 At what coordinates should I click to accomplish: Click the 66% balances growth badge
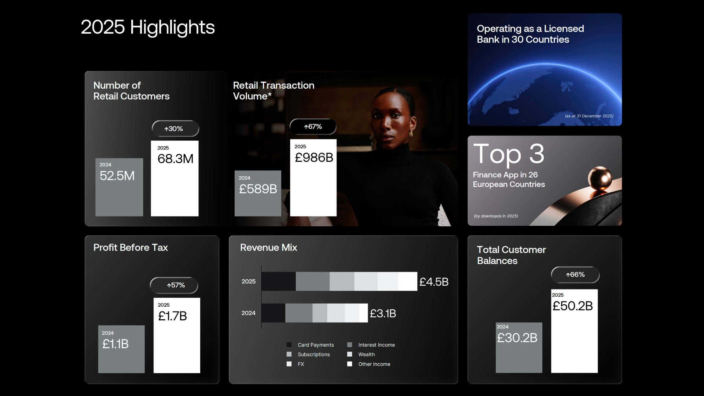pos(575,275)
